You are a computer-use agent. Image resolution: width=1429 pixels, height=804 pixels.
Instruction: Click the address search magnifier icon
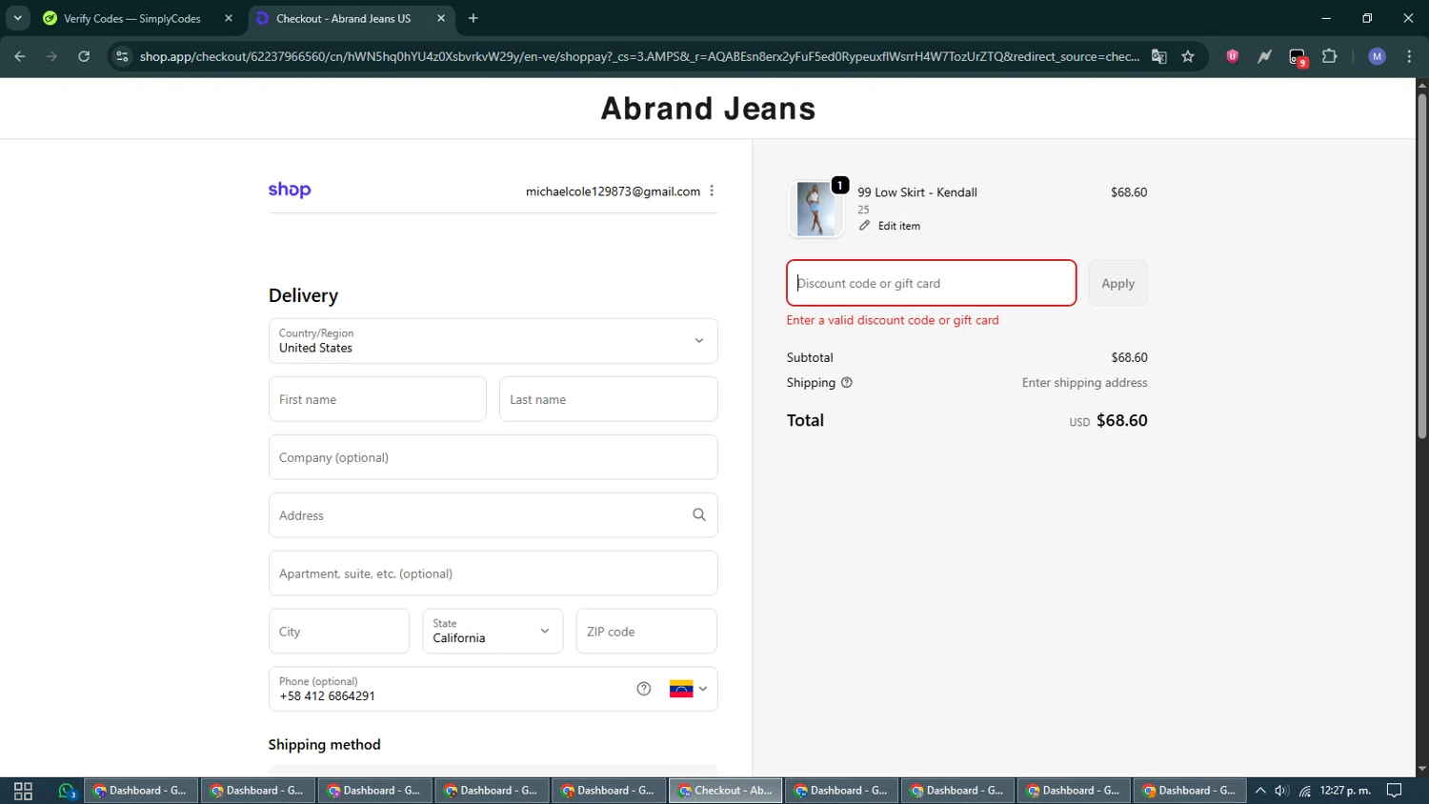coord(699,514)
